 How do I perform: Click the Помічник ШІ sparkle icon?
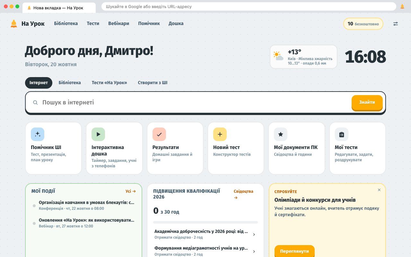[38, 134]
